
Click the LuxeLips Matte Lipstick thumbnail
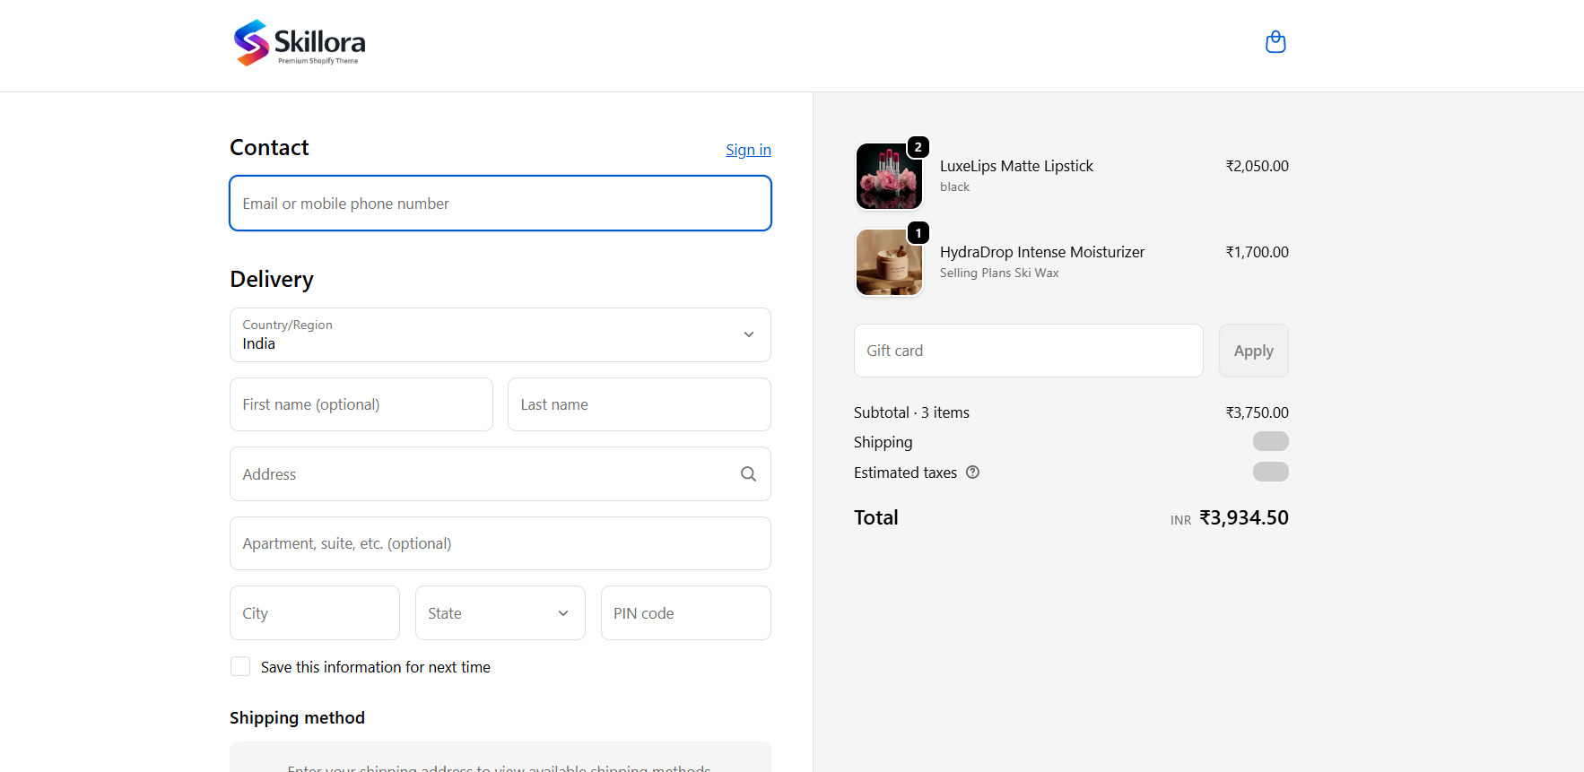click(888, 177)
